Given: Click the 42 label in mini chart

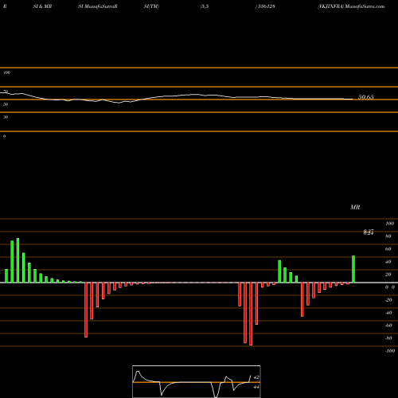Looking at the screenshot, I should 256,377.
